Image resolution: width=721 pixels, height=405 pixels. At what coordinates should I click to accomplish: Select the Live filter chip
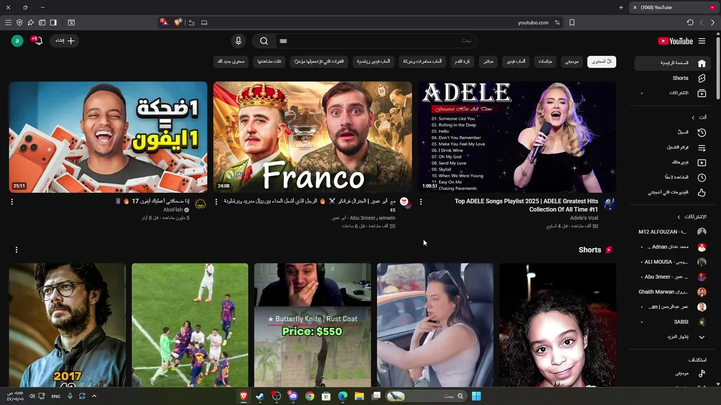tap(488, 61)
